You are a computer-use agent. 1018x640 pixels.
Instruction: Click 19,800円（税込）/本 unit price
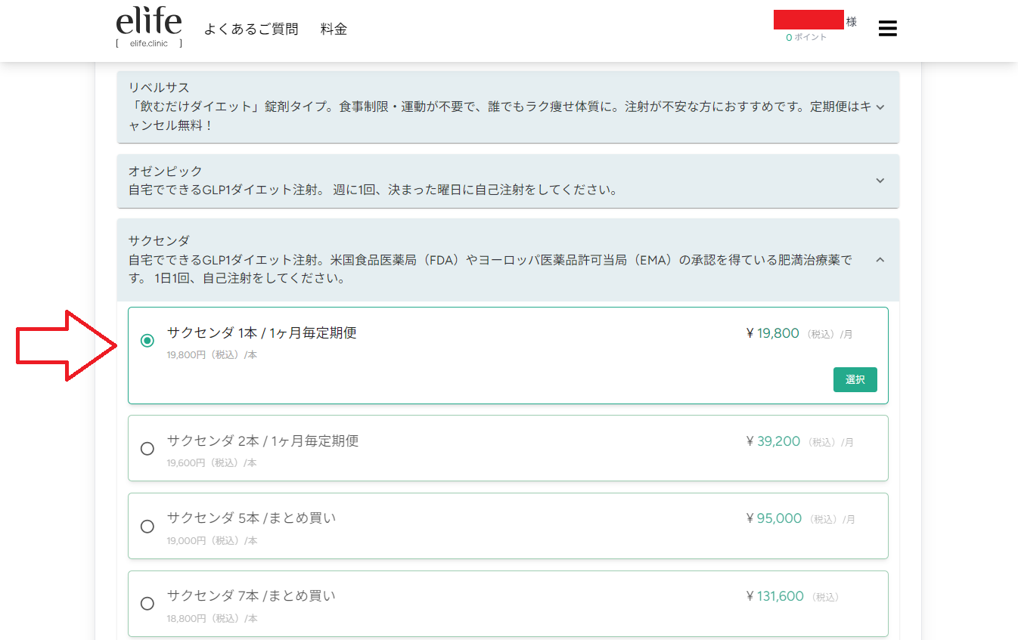(x=212, y=354)
